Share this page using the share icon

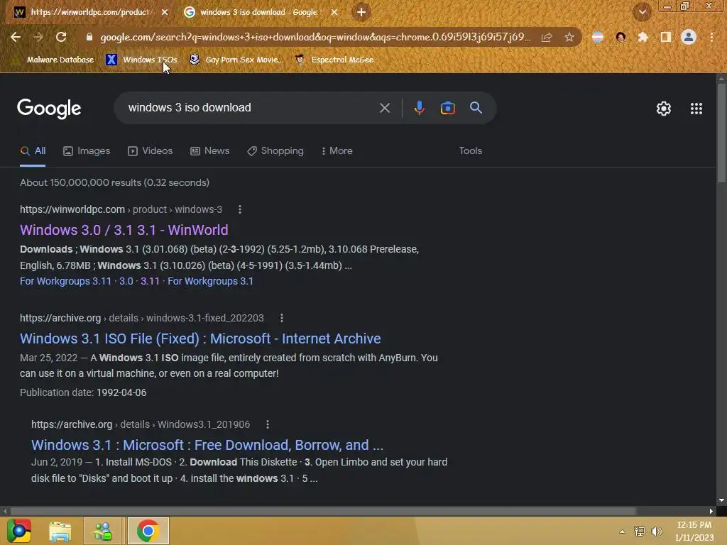click(x=547, y=37)
